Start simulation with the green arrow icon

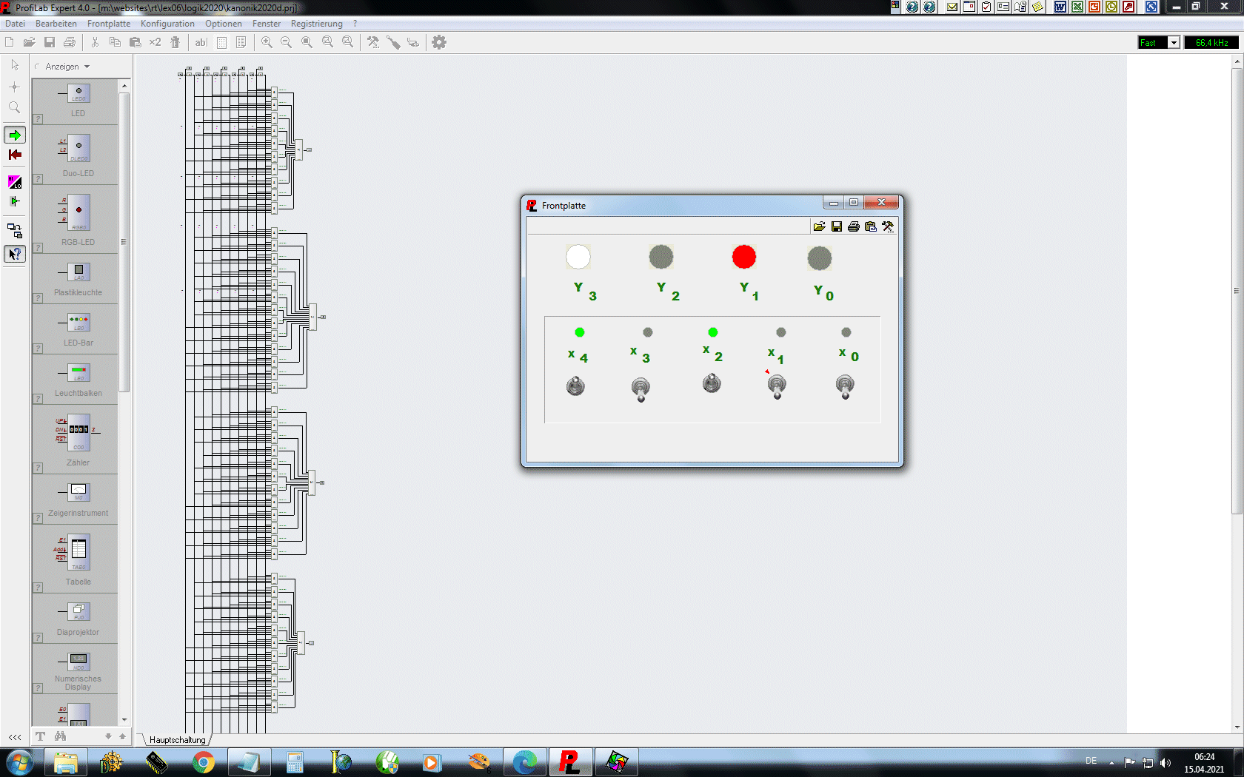click(15, 135)
